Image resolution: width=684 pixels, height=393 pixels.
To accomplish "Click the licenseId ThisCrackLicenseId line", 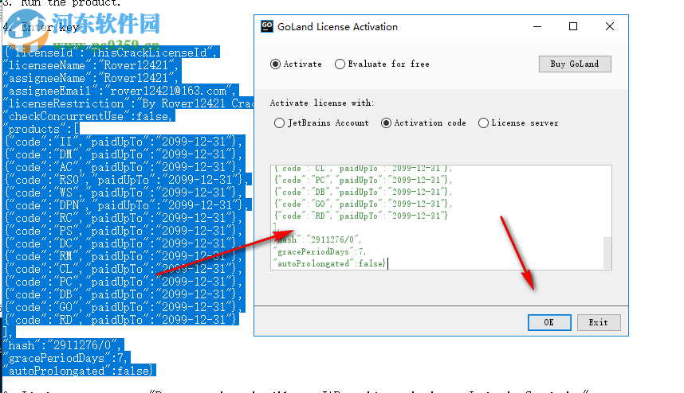I will coord(111,53).
